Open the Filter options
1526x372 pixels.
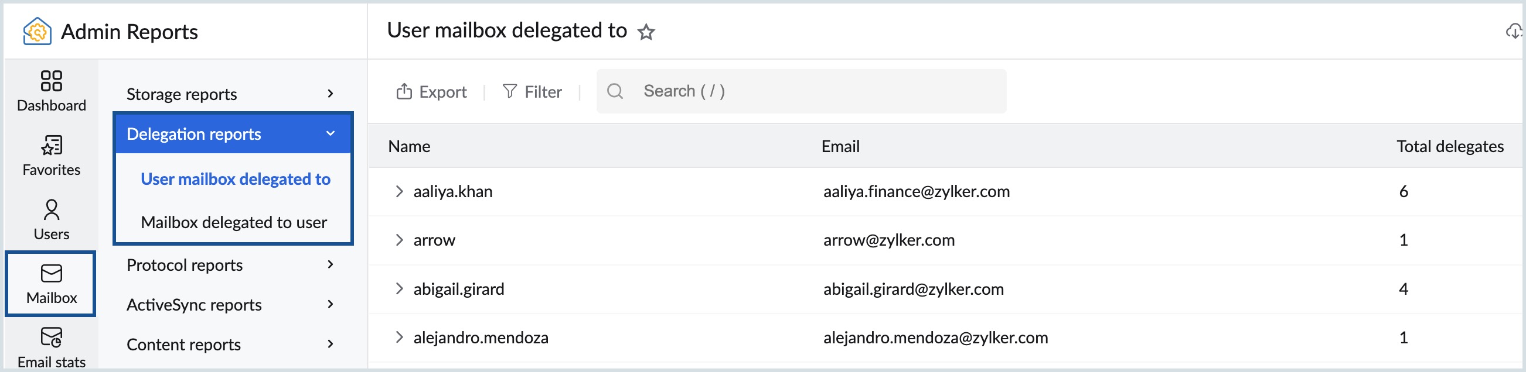[532, 92]
